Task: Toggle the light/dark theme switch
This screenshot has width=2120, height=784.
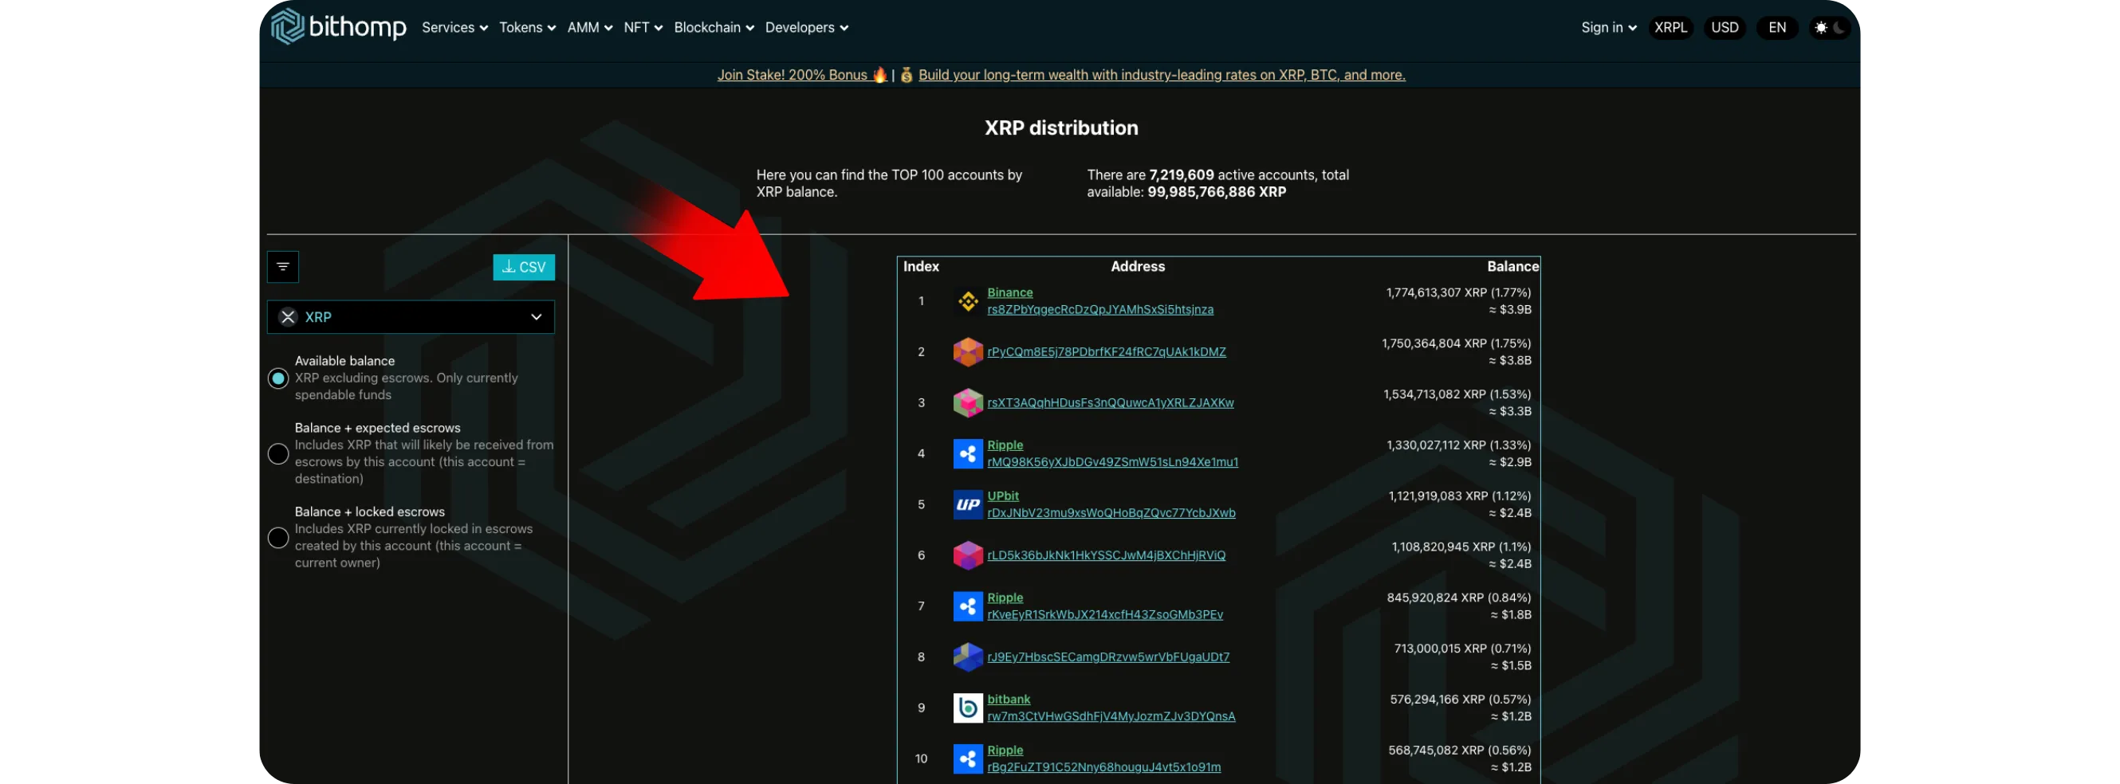Action: click(1830, 27)
